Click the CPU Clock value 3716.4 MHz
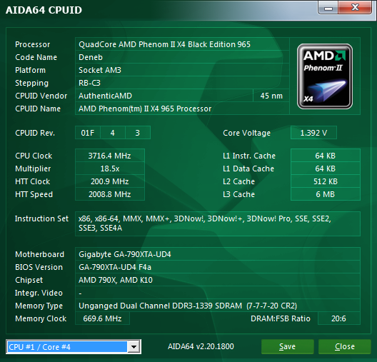377x362 pixels. 110,156
